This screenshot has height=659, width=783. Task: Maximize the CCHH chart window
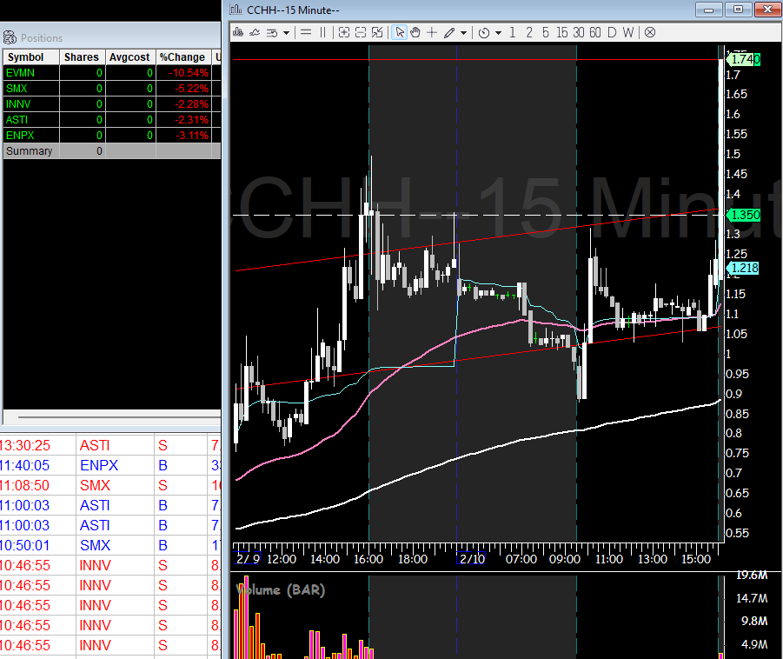point(738,10)
